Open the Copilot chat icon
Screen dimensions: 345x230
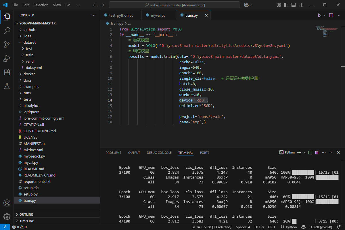(x=246, y=5)
